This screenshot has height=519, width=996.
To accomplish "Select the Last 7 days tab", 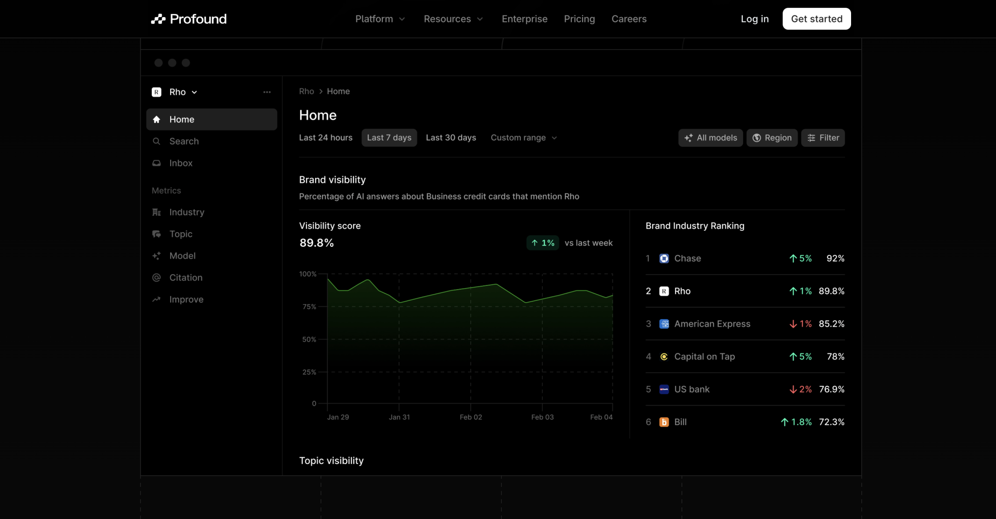I will [389, 138].
